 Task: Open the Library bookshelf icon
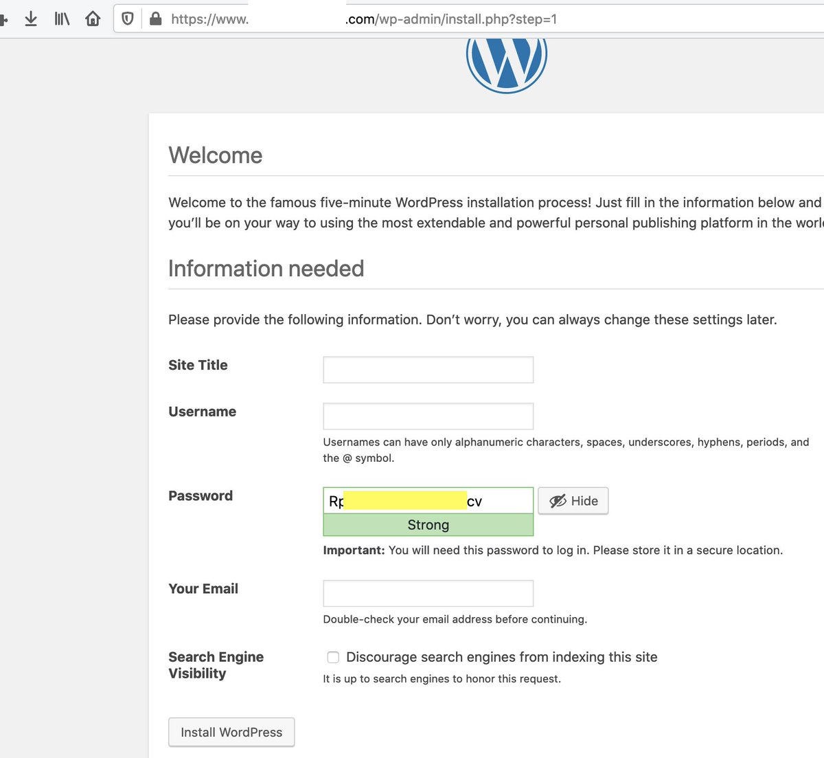tap(62, 19)
